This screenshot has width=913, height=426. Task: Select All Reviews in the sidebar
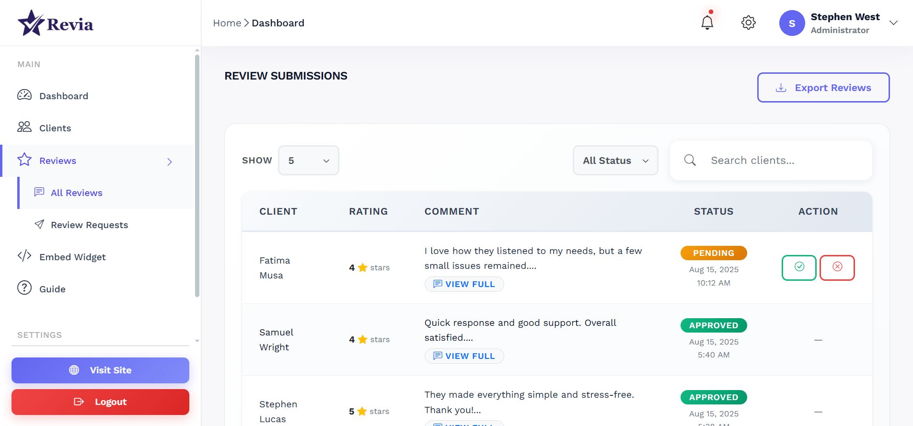coord(77,193)
